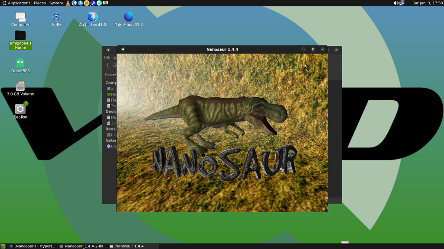This screenshot has height=249, width=444.
Task: Click the yellow round launcher icon in top panel
Action: point(87,3)
